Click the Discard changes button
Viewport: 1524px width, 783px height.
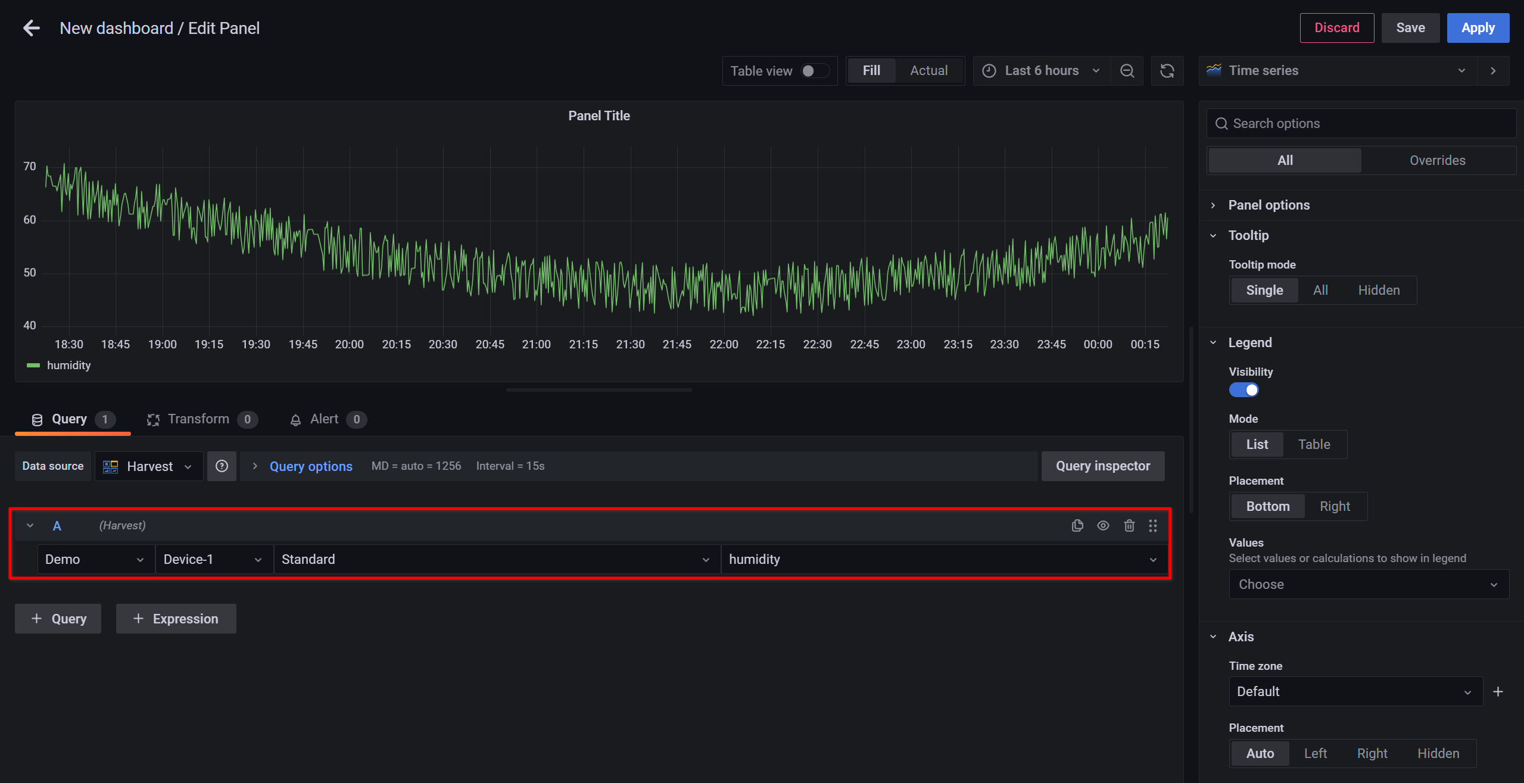[1336, 28]
